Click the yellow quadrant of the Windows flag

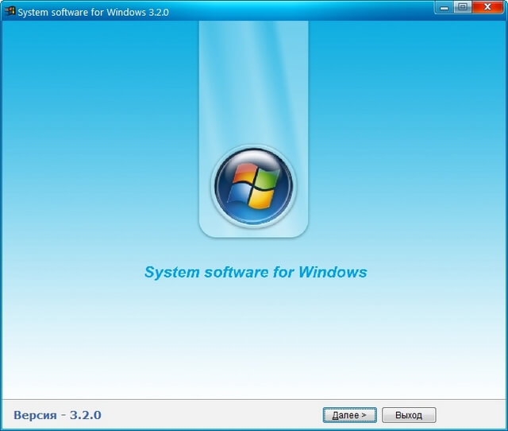pyautogui.click(x=260, y=198)
